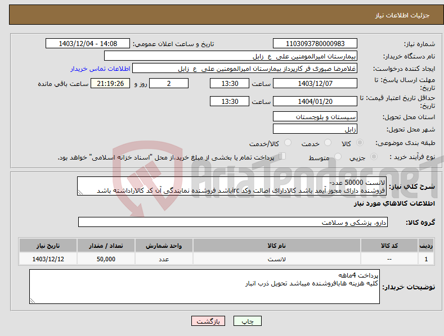Click response deadline time 13:30 field
Image resolution: width=444 pixels, height=336 pixels.
pyautogui.click(x=230, y=83)
